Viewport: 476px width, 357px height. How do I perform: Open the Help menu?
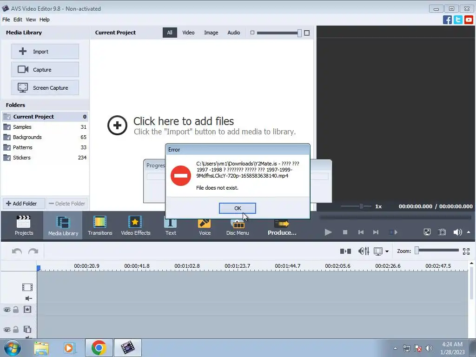44,20
